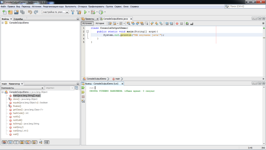
Task: Toggle Sort by Source in Navigator
Action: 47,142
